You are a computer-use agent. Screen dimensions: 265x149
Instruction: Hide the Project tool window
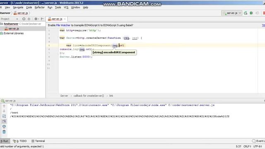point(42,19)
